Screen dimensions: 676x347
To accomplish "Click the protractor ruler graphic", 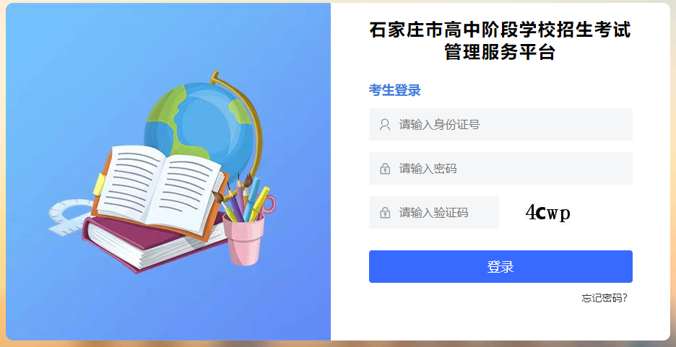I will coord(69,217).
